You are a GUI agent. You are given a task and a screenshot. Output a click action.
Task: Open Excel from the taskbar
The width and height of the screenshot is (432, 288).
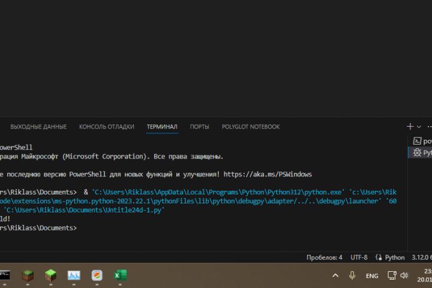tap(121, 275)
